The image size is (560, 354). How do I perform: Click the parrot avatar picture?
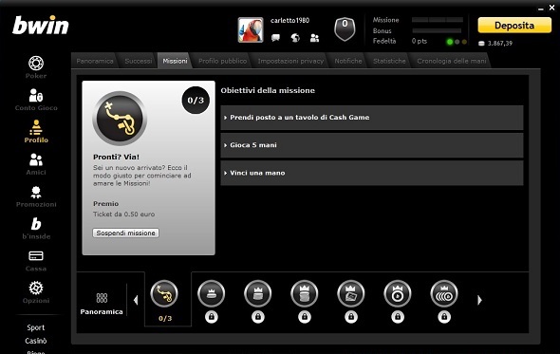[251, 30]
